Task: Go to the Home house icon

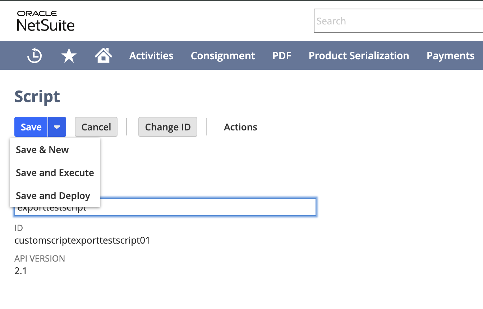Action: click(x=103, y=55)
